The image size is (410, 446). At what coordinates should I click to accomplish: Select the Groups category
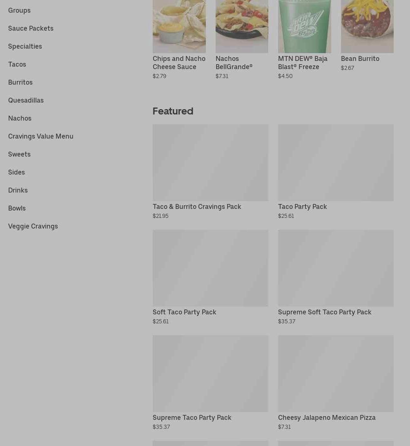[19, 10]
